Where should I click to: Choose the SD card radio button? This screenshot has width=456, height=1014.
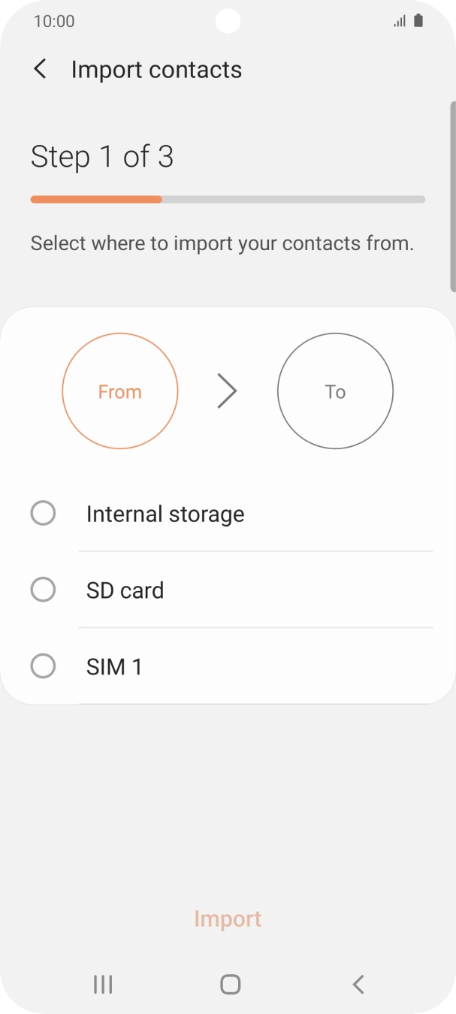(43, 590)
